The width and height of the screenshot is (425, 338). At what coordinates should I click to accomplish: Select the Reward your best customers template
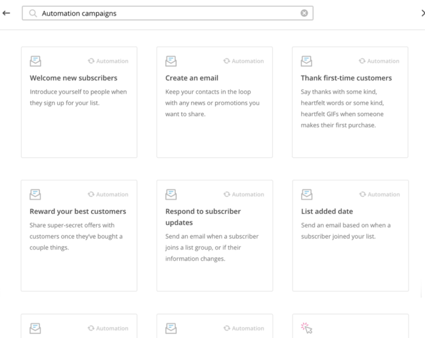tap(79, 235)
